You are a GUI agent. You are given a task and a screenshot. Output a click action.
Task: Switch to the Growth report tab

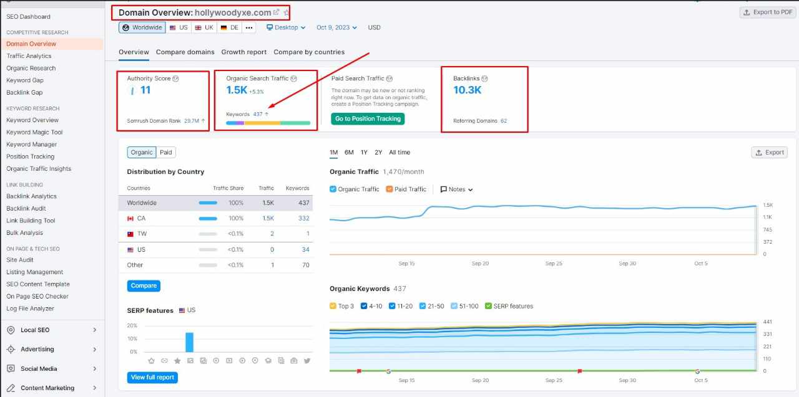click(x=243, y=52)
